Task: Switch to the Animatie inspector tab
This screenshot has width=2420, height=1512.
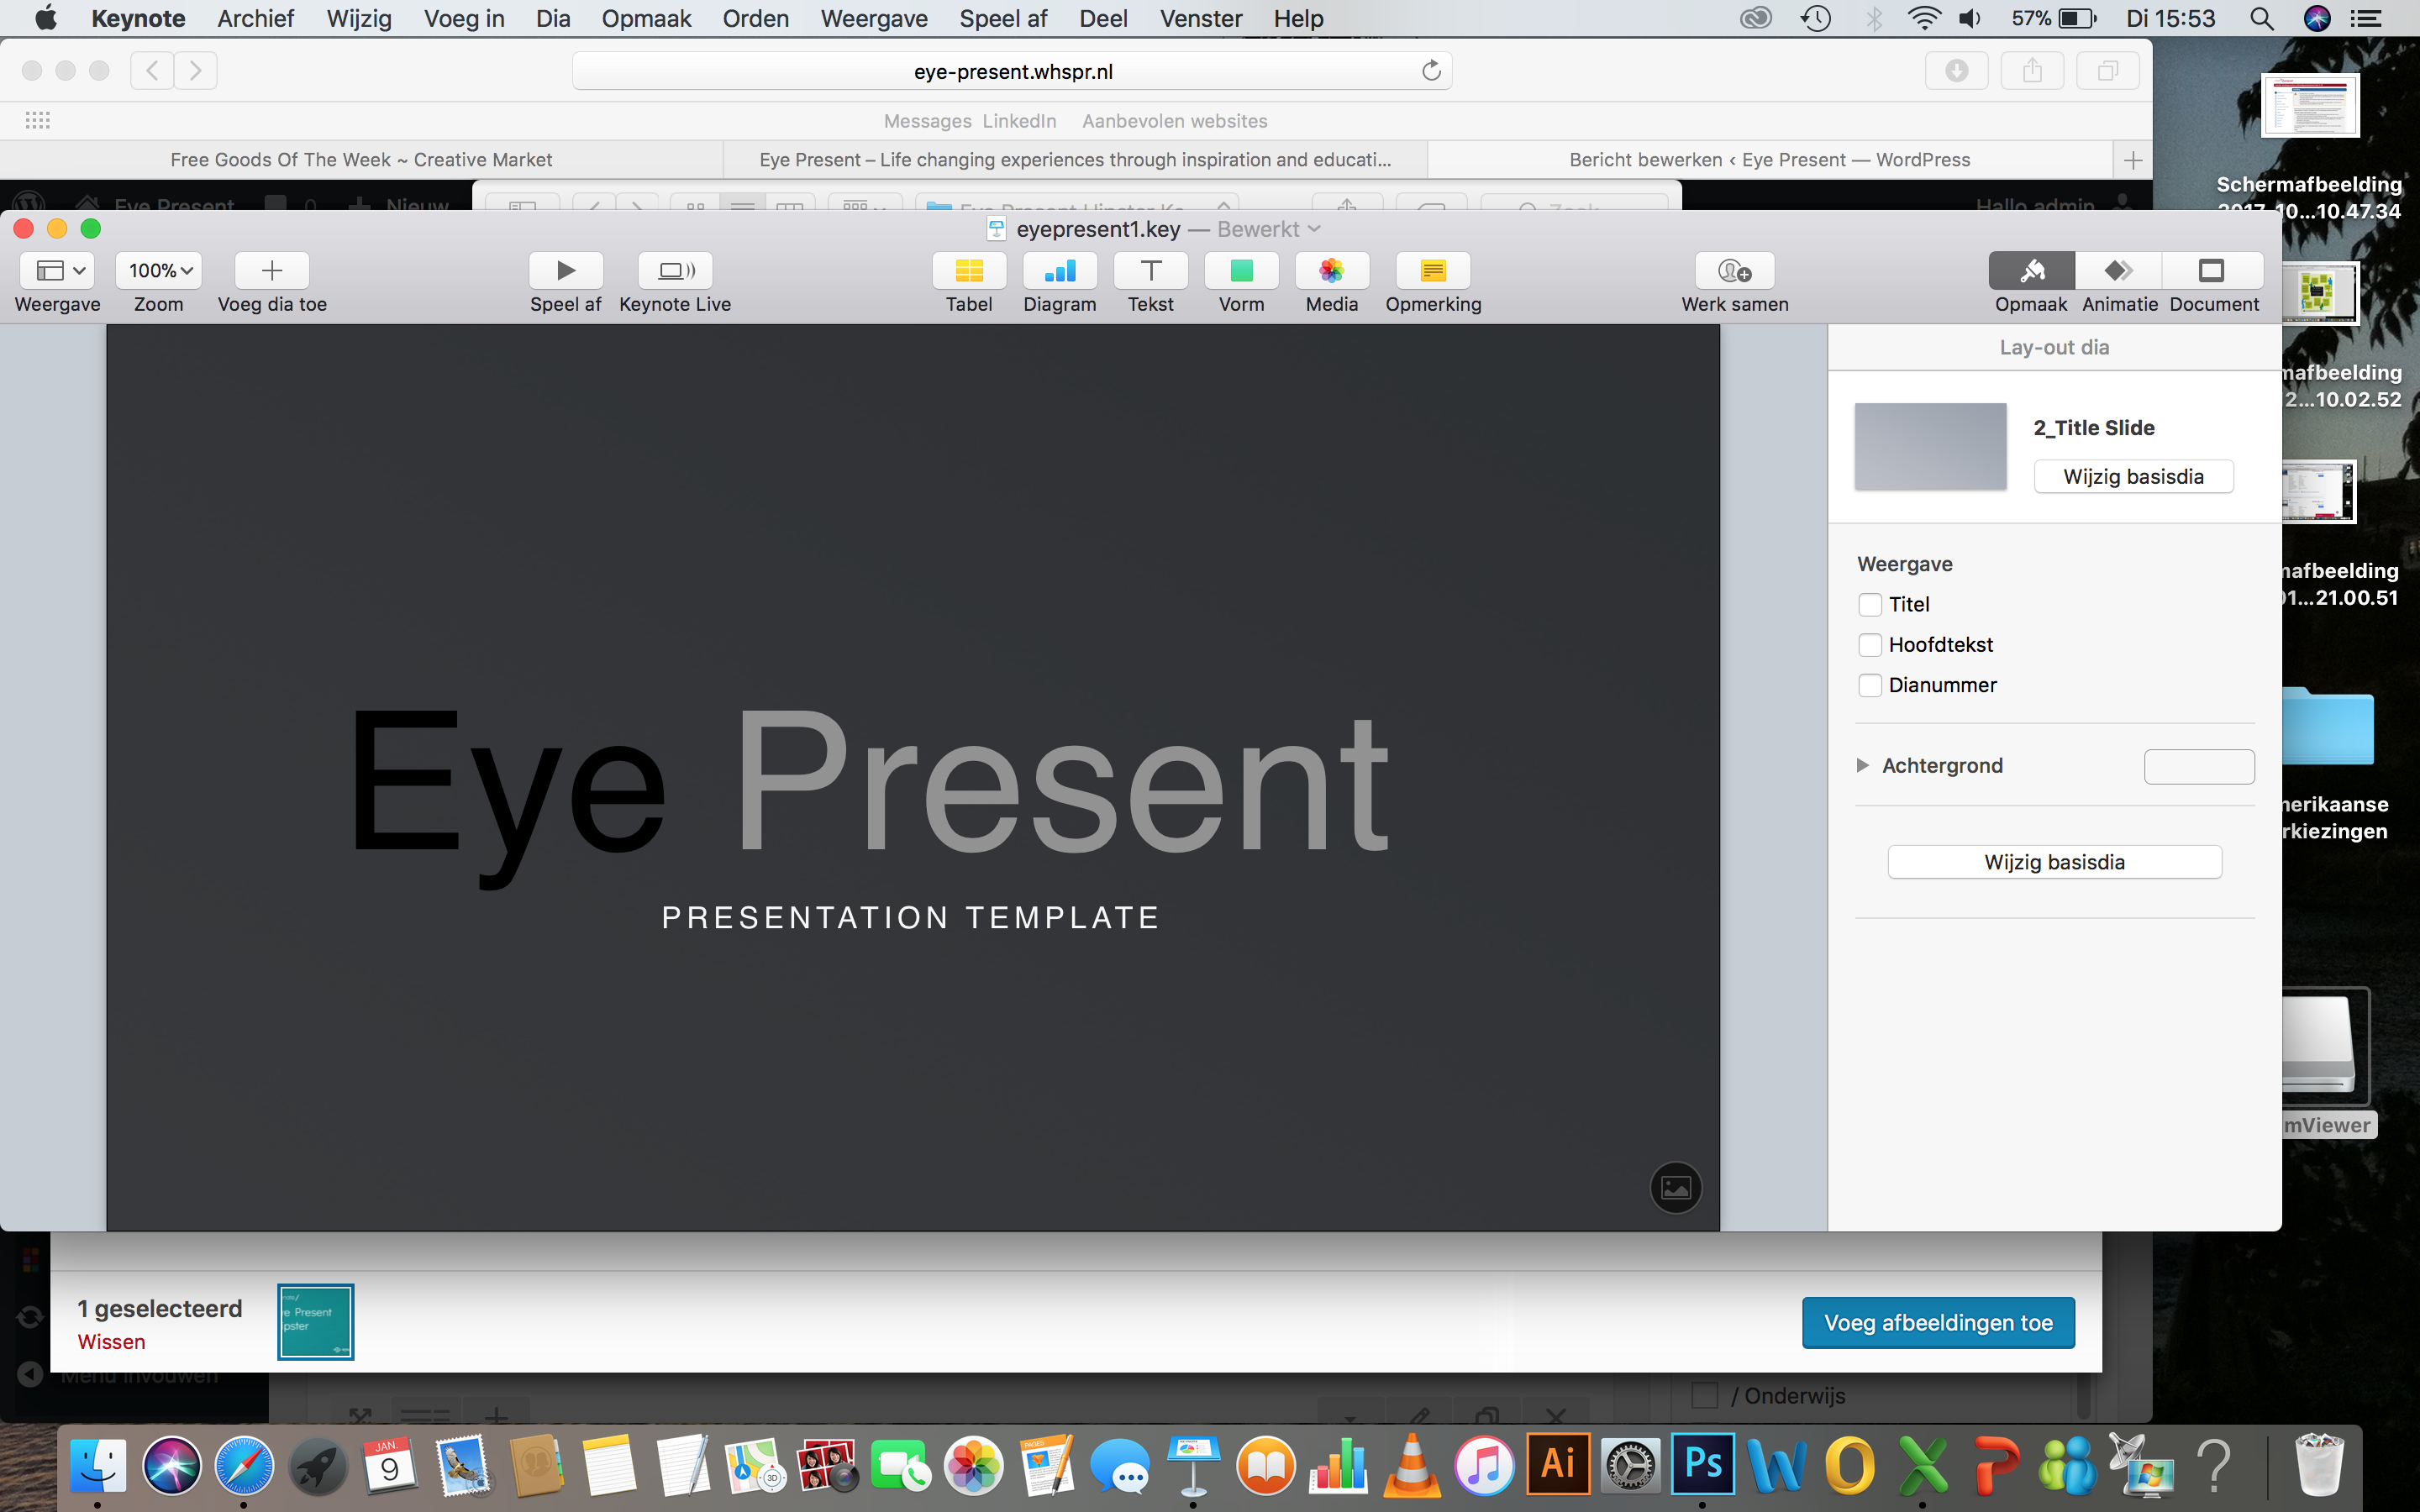Action: (x=2118, y=270)
